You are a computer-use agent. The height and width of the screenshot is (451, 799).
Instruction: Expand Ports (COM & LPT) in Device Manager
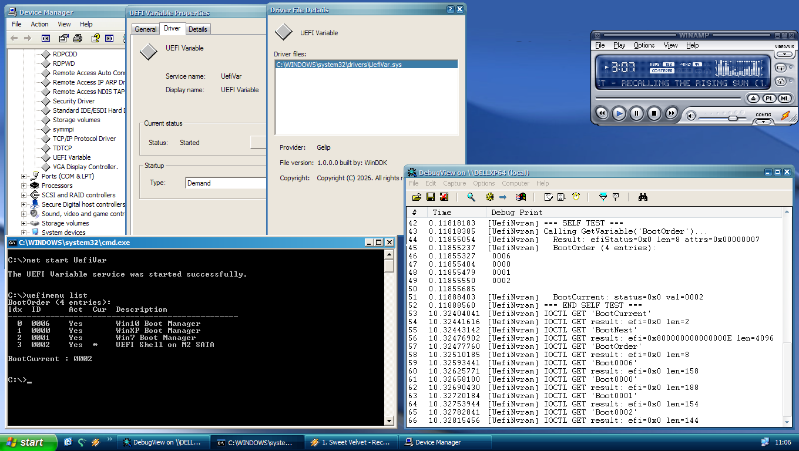pos(24,176)
